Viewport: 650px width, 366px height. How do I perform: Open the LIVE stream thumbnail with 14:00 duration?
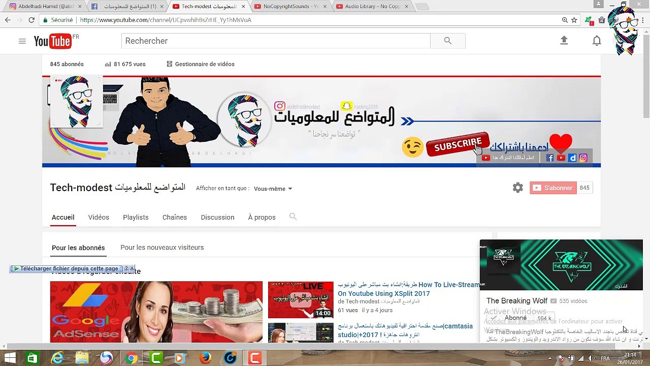[301, 300]
